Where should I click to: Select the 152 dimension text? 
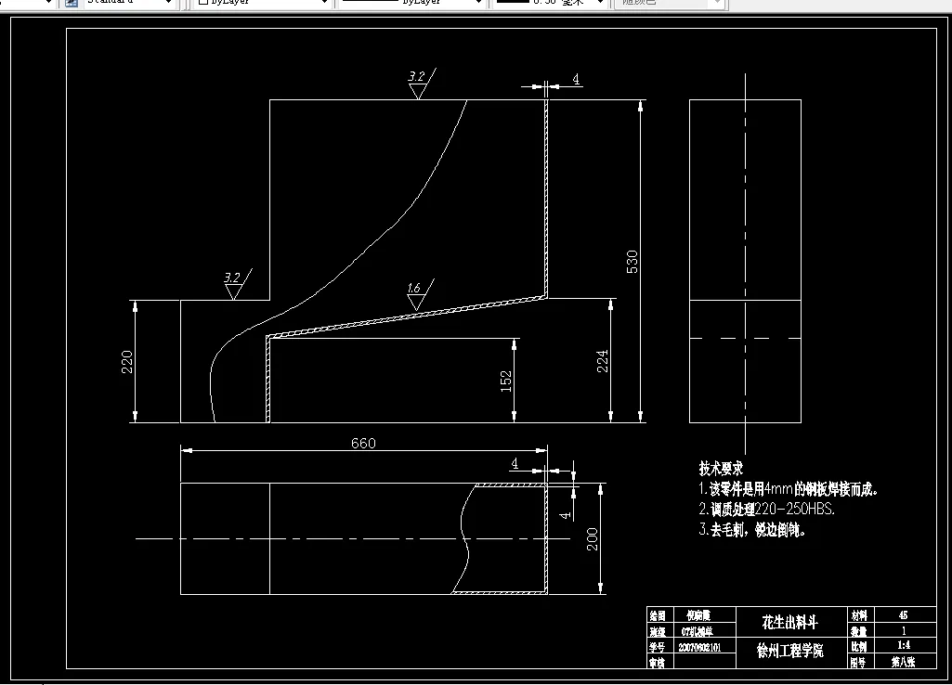tap(506, 381)
